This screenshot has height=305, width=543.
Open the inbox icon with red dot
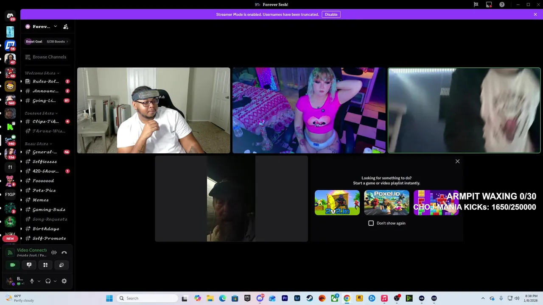489,5
